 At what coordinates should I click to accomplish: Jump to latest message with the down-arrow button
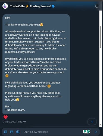tap(92, 122)
